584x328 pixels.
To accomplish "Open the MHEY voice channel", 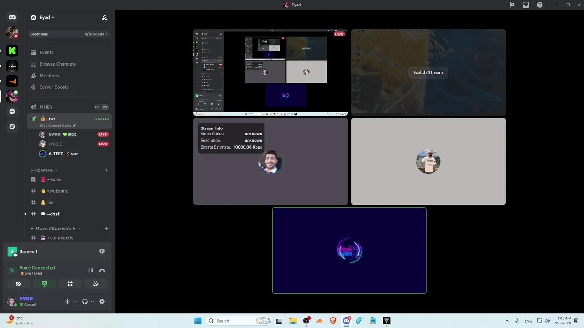I will pyautogui.click(x=69, y=107).
